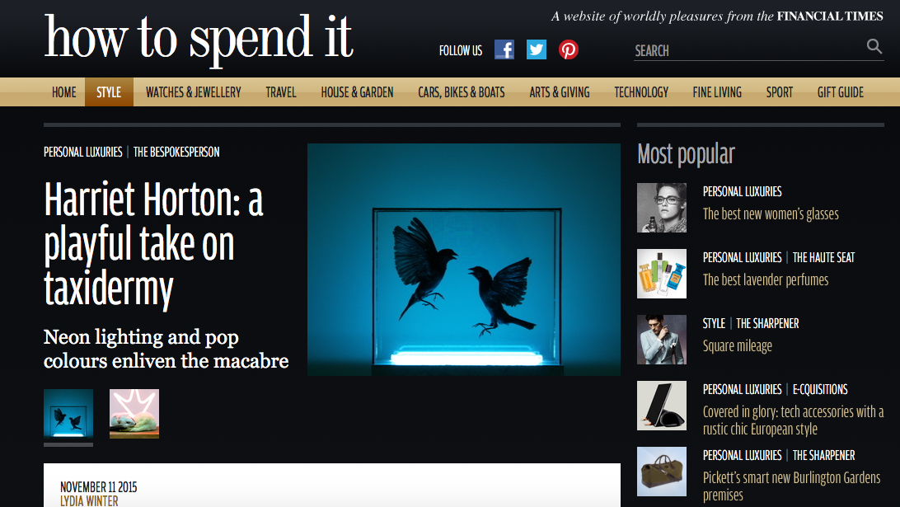
Task: Open the Pinterest follow icon
Action: pos(568,50)
